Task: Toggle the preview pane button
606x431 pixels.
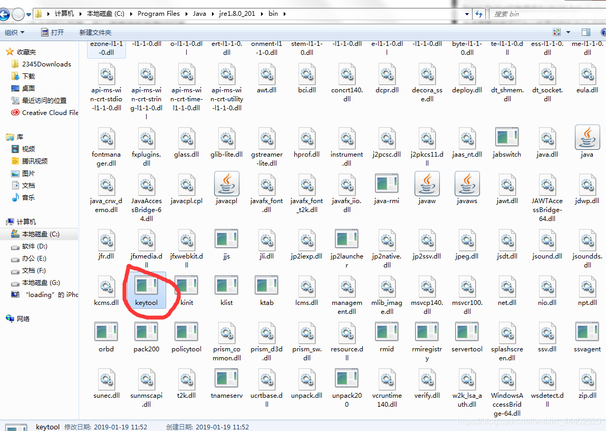Action: pyautogui.click(x=586, y=33)
